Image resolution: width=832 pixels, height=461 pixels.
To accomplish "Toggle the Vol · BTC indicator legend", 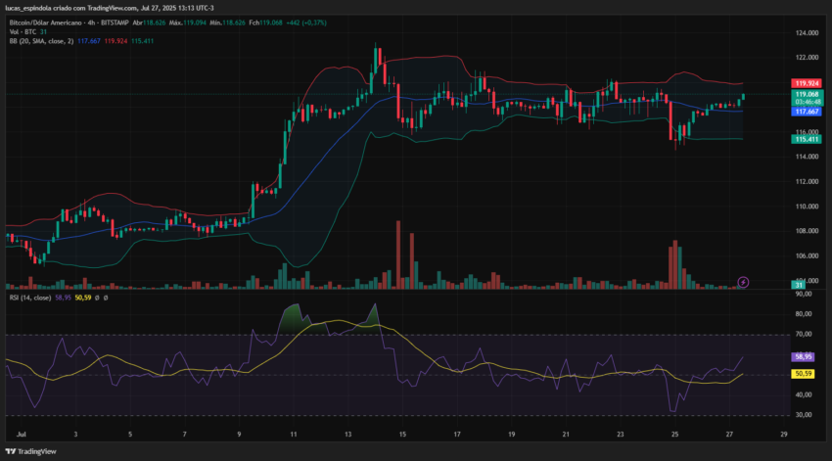I will pyautogui.click(x=23, y=32).
